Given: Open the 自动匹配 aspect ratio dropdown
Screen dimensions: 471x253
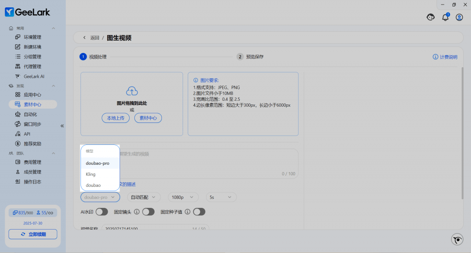Looking at the screenshot, I should pyautogui.click(x=144, y=197).
